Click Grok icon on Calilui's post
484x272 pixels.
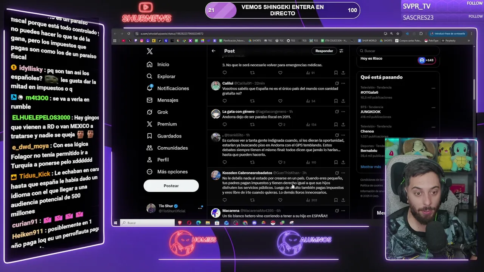click(x=337, y=83)
